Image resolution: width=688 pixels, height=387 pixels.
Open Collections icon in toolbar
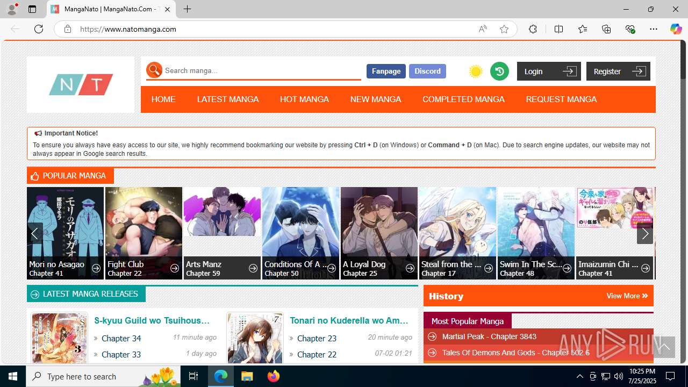pos(606,29)
